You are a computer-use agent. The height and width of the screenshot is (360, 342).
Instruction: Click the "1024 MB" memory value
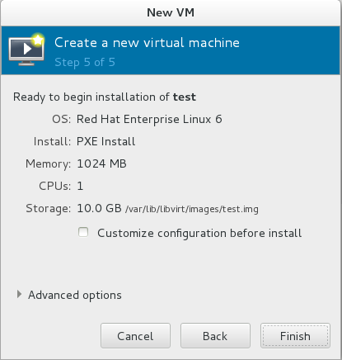click(101, 163)
